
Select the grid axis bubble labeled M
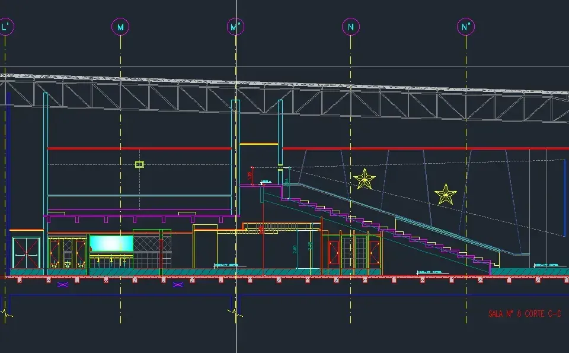click(x=120, y=27)
